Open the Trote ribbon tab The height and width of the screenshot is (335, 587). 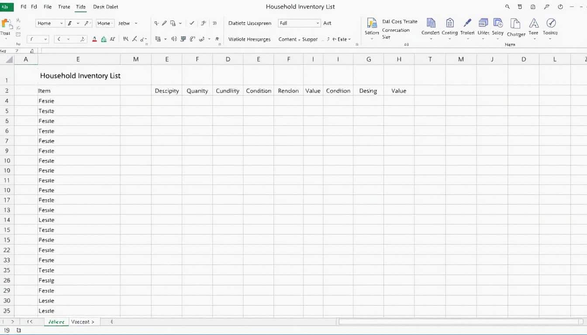[x=64, y=7]
